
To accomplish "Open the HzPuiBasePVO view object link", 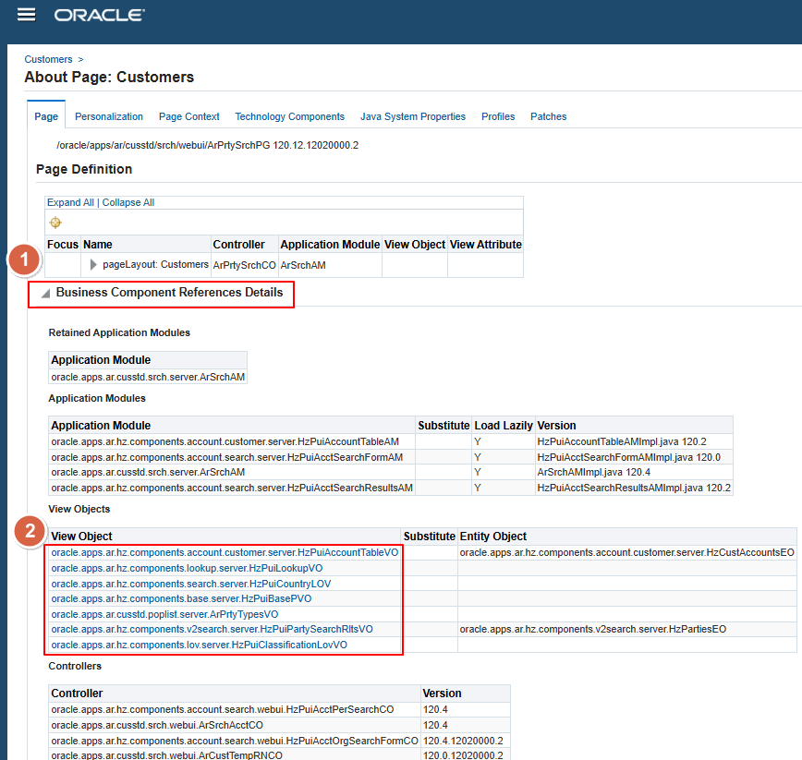I will [181, 598].
